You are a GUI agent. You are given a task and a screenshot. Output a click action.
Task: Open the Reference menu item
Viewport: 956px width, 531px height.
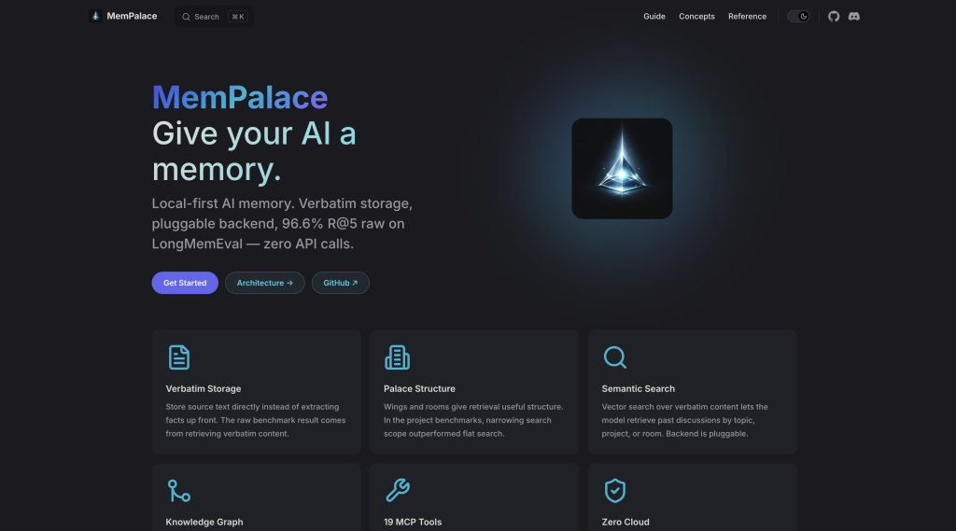coord(747,17)
